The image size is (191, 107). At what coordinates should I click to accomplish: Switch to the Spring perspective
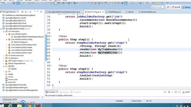point(186,7)
